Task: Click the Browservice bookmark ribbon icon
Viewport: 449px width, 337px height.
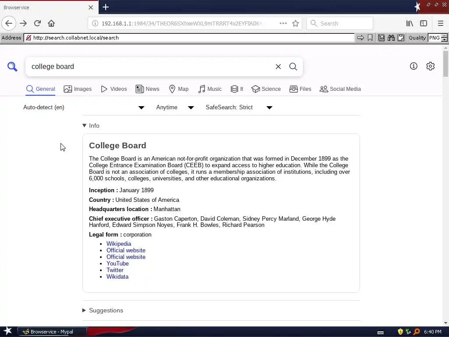Action: [x=370, y=38]
